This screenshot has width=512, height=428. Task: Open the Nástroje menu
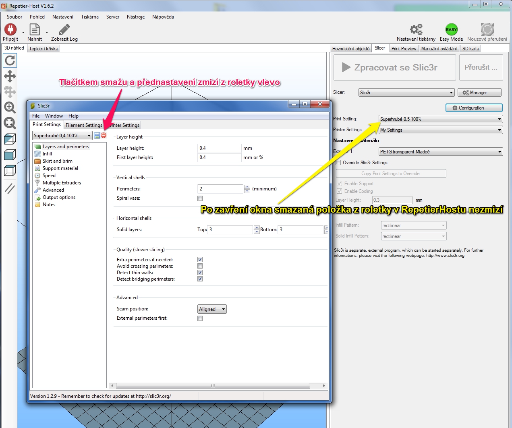point(135,17)
